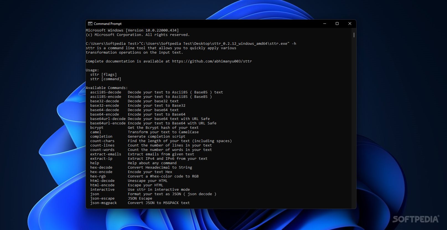Click the 'base32-encode' command text

point(105,106)
